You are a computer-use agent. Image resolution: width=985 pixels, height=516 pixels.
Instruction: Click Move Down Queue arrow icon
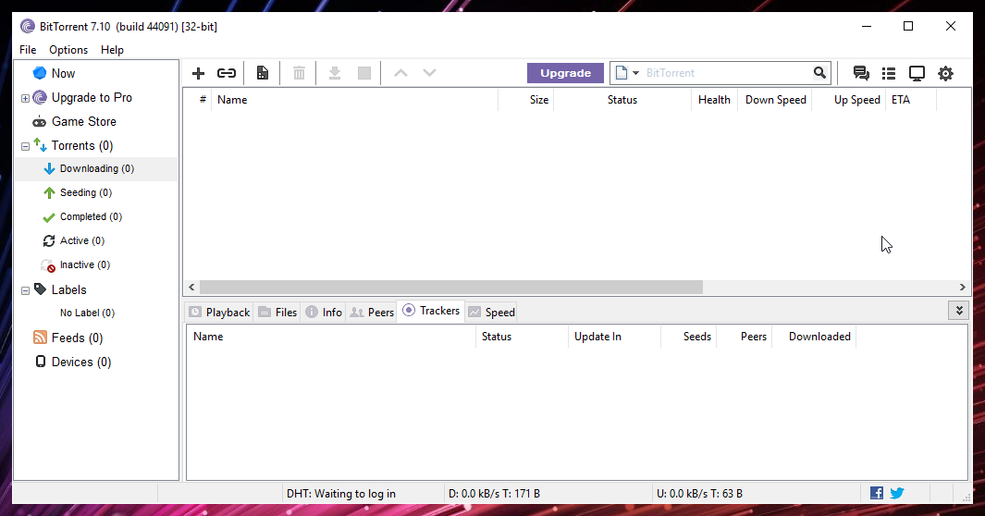coord(430,73)
